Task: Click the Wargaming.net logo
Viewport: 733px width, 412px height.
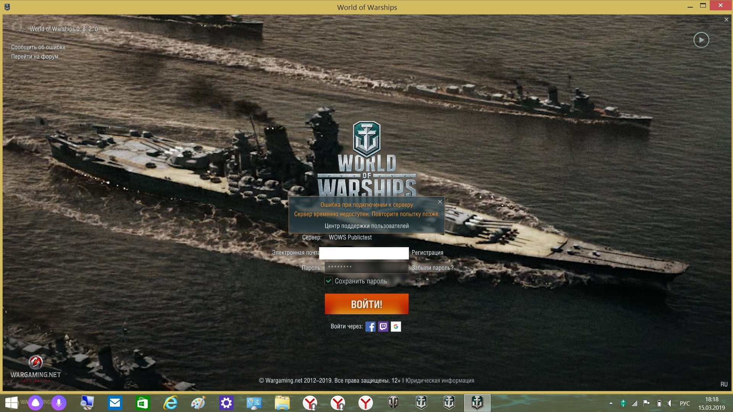Action: coord(36,369)
